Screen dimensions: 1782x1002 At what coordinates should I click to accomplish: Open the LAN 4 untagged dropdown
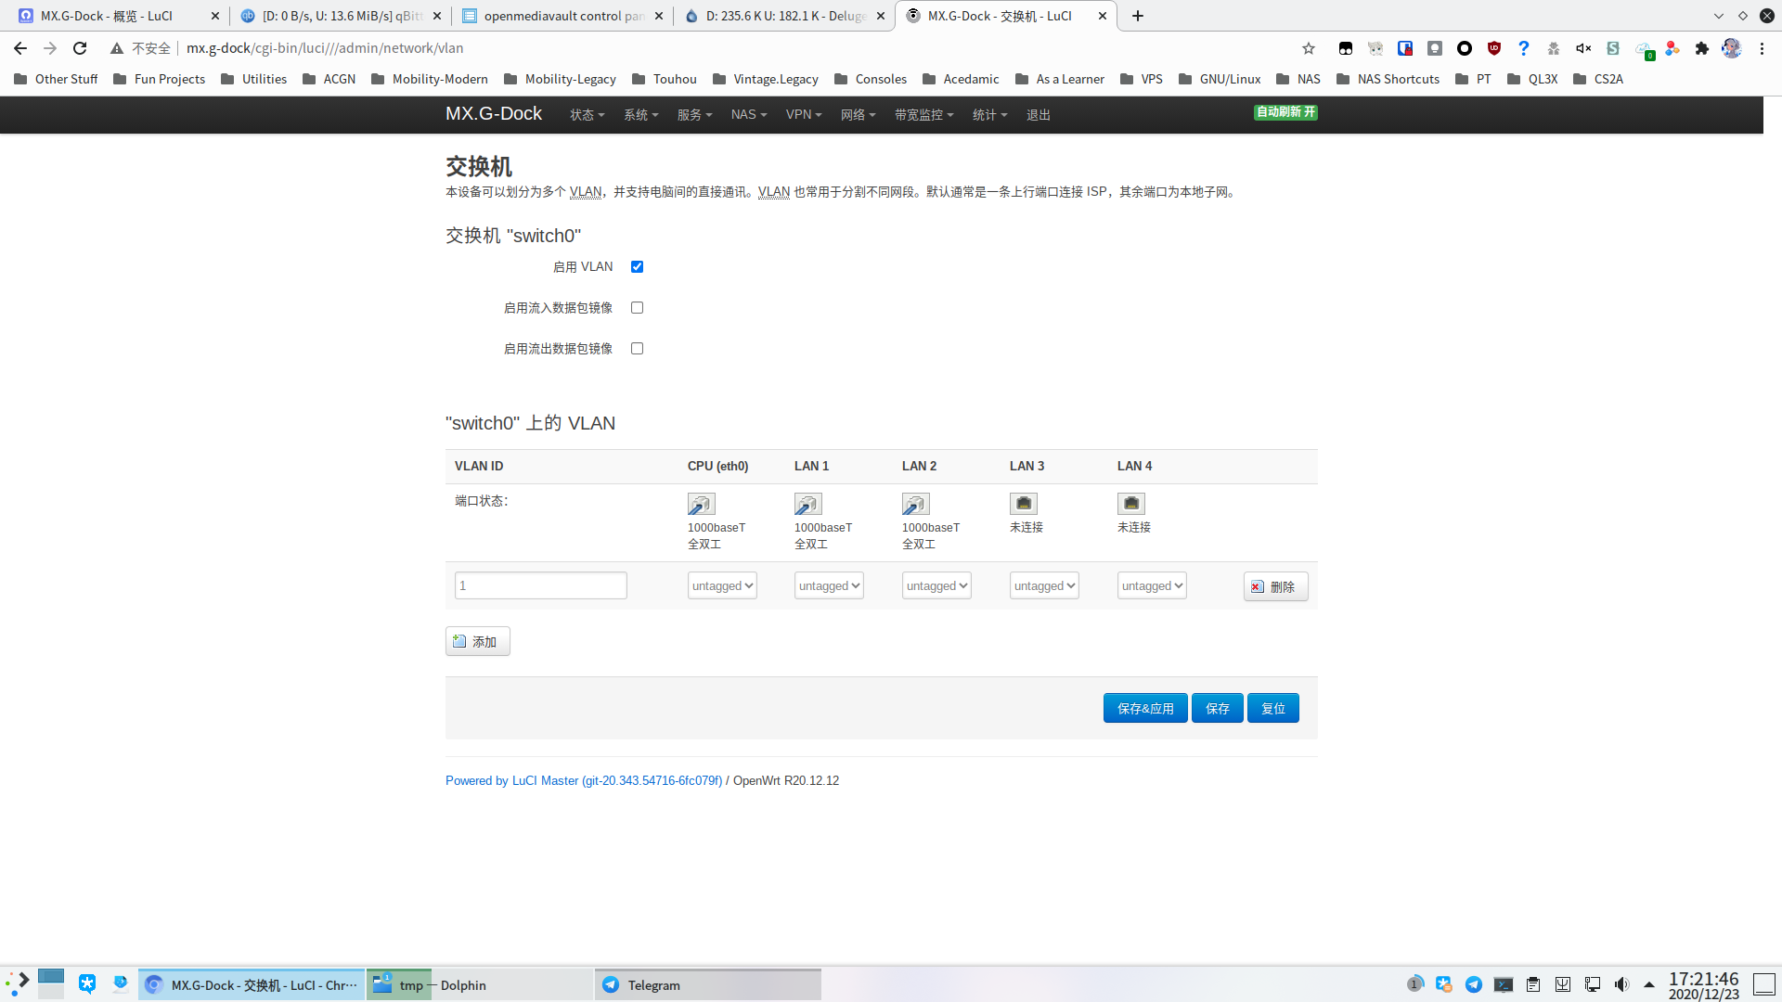[1151, 585]
